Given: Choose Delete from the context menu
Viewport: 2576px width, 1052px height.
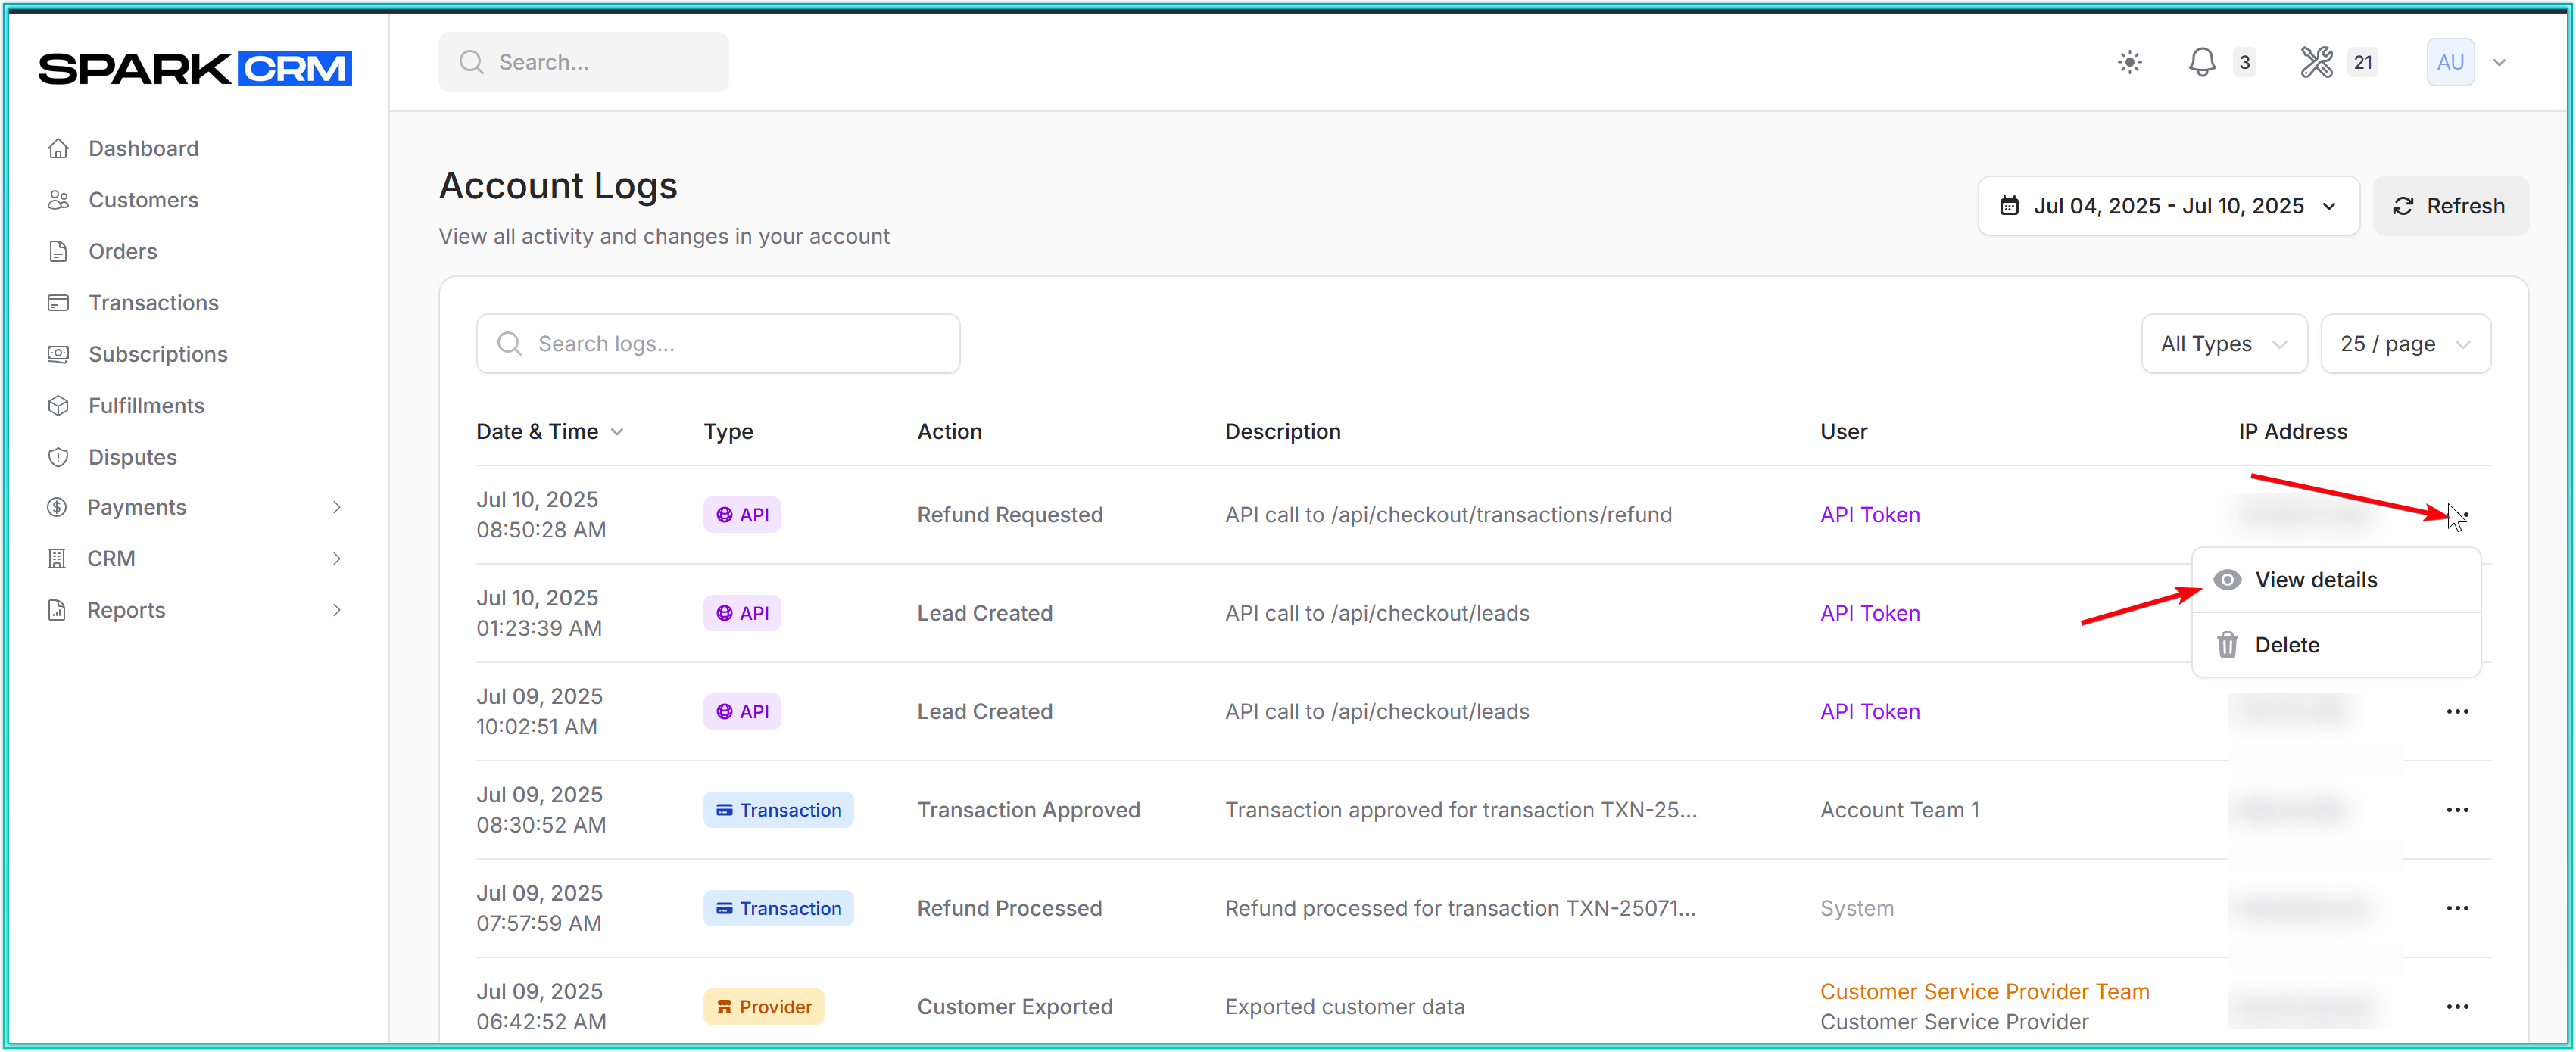Looking at the screenshot, I should point(2286,646).
